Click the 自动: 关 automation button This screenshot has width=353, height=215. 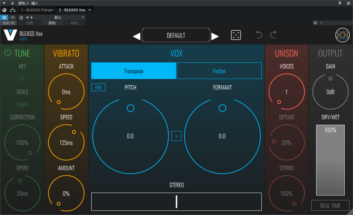(x=9, y=23)
